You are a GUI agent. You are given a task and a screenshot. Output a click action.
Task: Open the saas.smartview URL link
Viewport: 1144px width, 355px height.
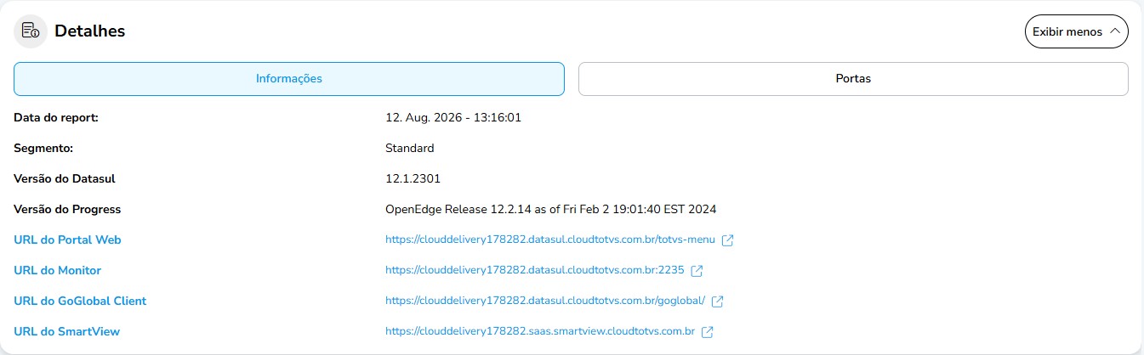point(540,332)
